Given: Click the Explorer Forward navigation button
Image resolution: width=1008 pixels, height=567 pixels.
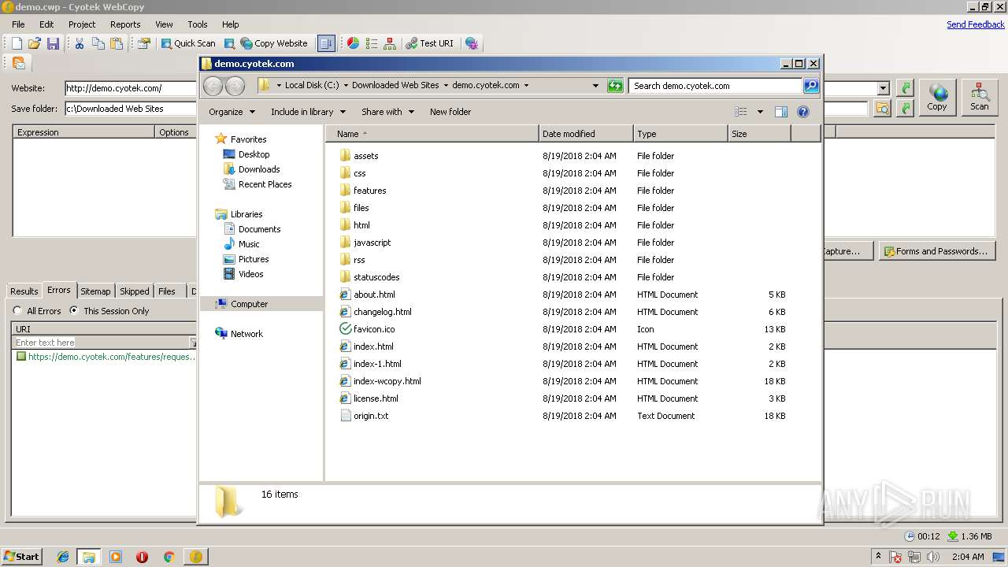Looking at the screenshot, I should 235,86.
